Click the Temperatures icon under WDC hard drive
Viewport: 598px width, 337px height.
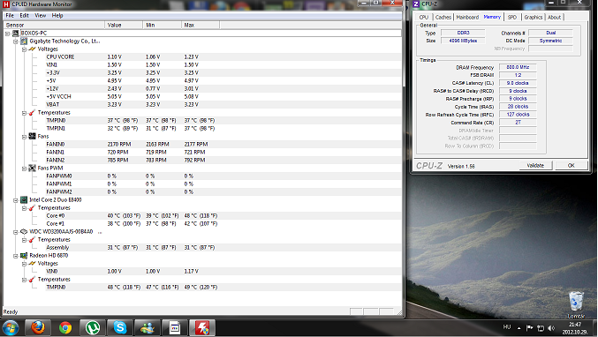point(32,240)
